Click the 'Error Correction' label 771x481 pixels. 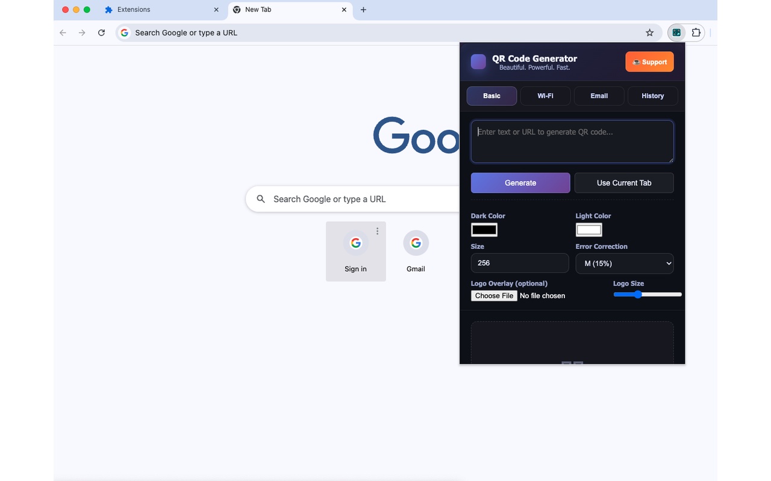tap(601, 247)
